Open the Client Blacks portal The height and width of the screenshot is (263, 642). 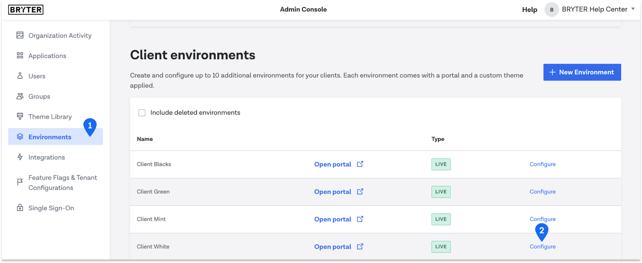coord(333,164)
